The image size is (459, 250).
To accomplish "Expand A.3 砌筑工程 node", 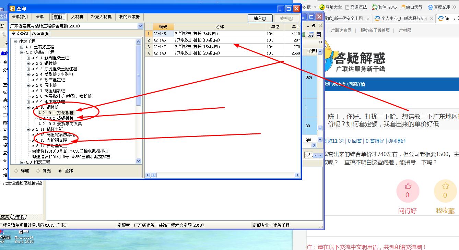I will point(22,162).
